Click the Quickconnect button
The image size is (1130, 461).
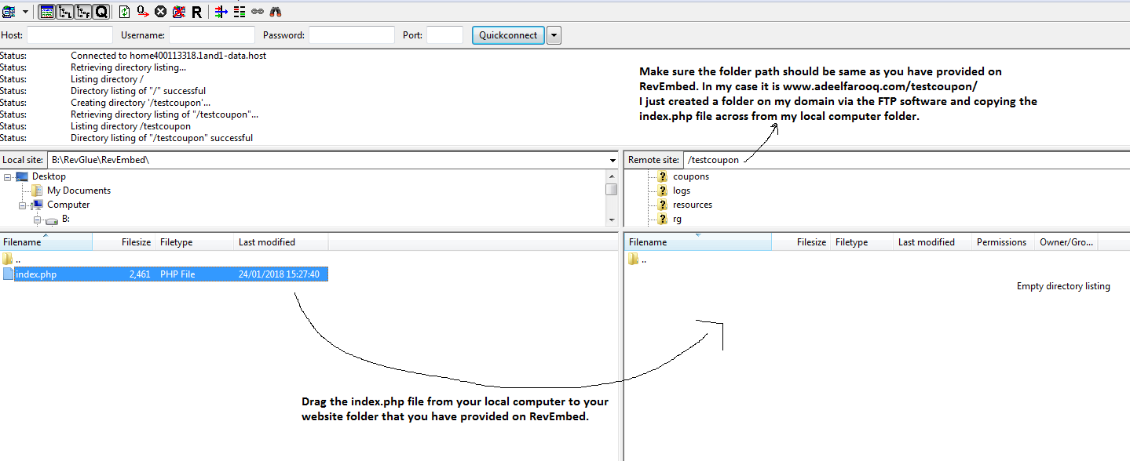point(508,35)
